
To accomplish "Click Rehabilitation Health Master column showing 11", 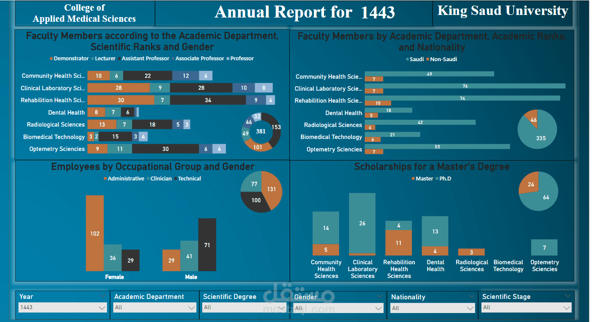I will tap(399, 243).
